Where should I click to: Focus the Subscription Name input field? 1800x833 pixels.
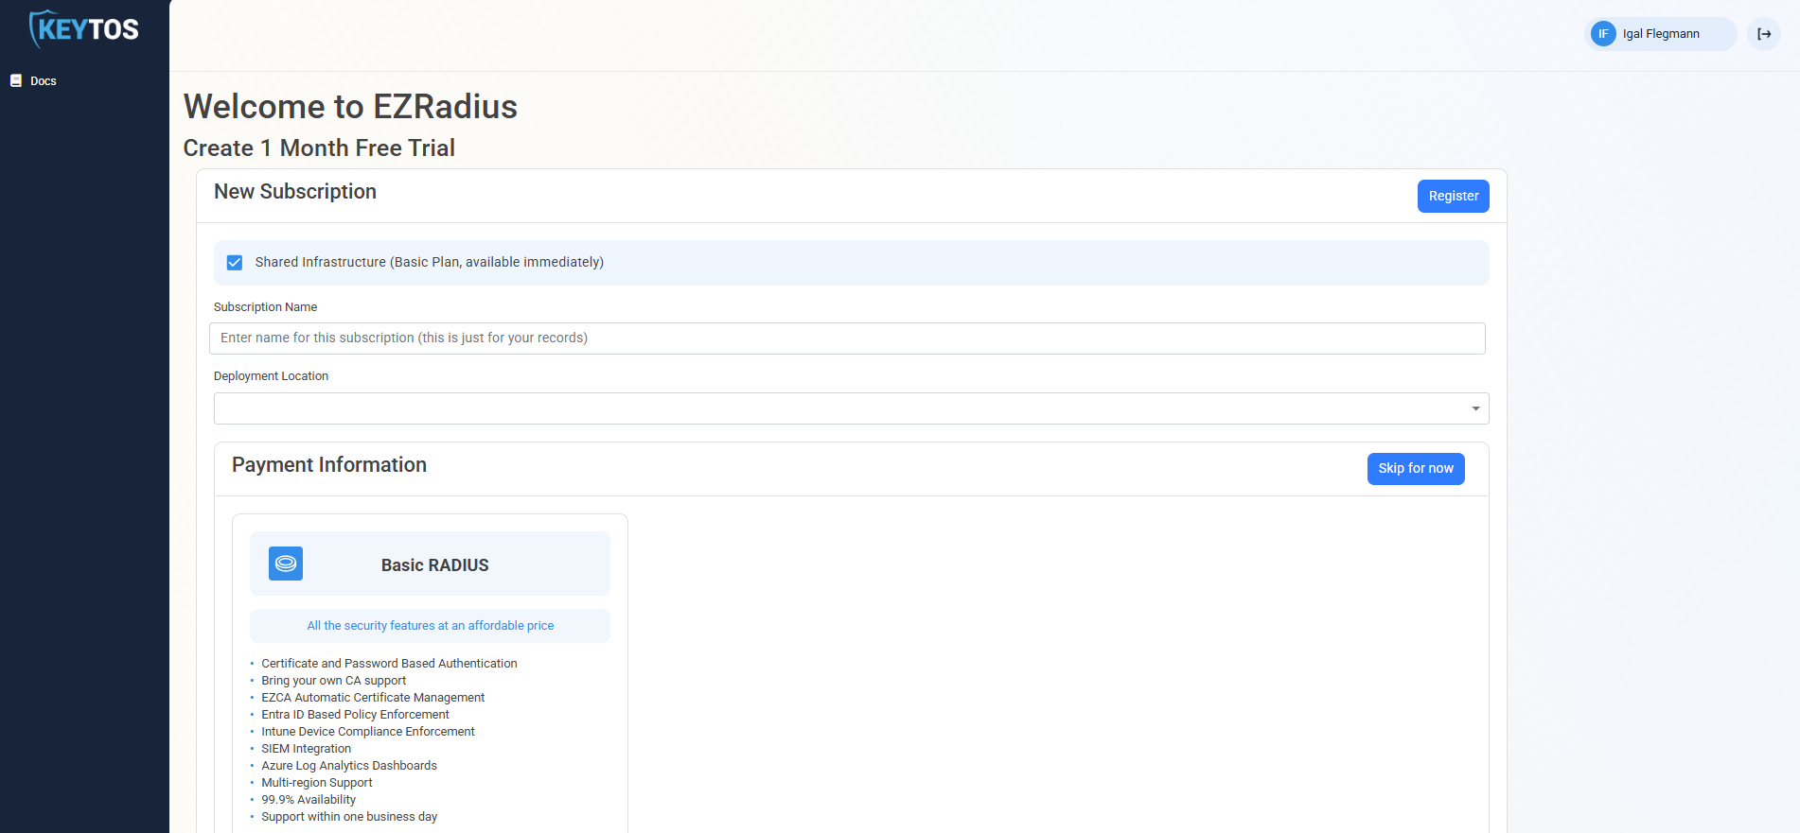pyautogui.click(x=847, y=338)
